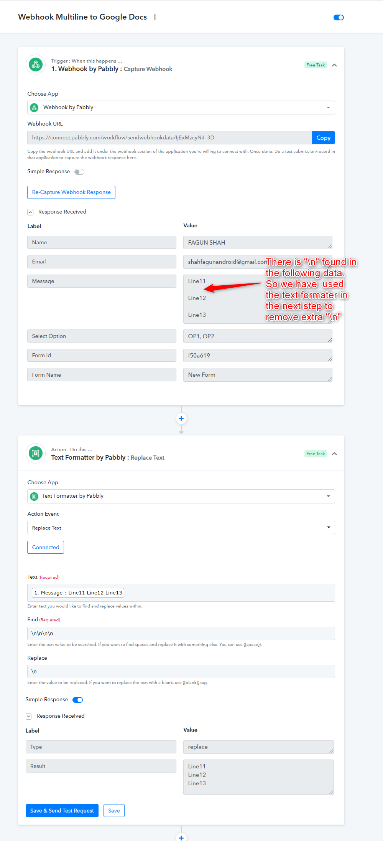Enable Simple Response in the webhook trigger

pyautogui.click(x=79, y=172)
